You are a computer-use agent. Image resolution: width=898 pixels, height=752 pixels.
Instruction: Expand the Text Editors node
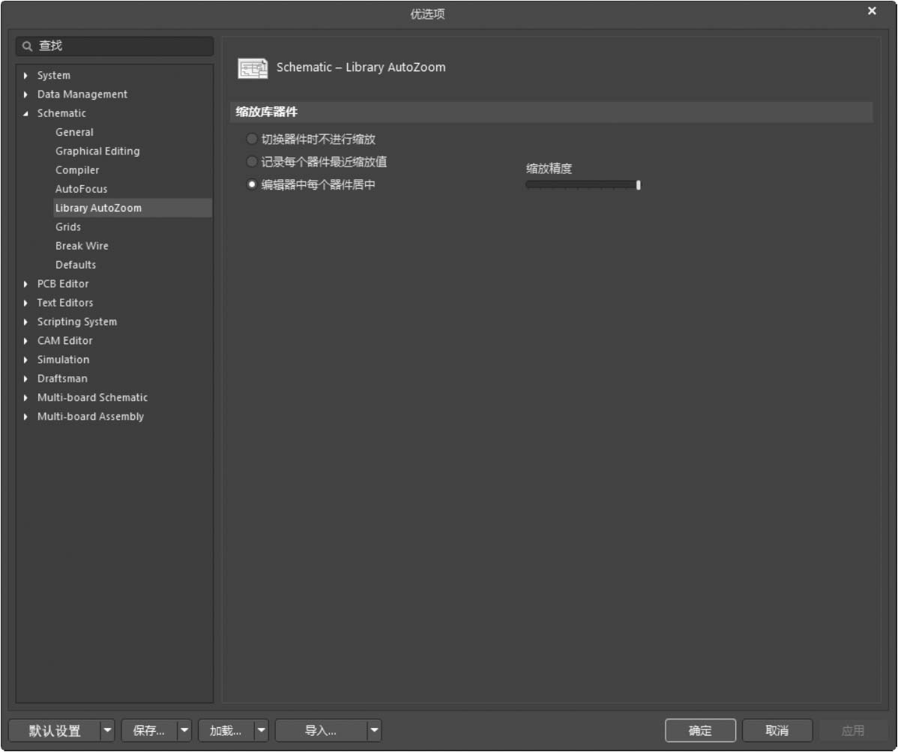(x=25, y=303)
